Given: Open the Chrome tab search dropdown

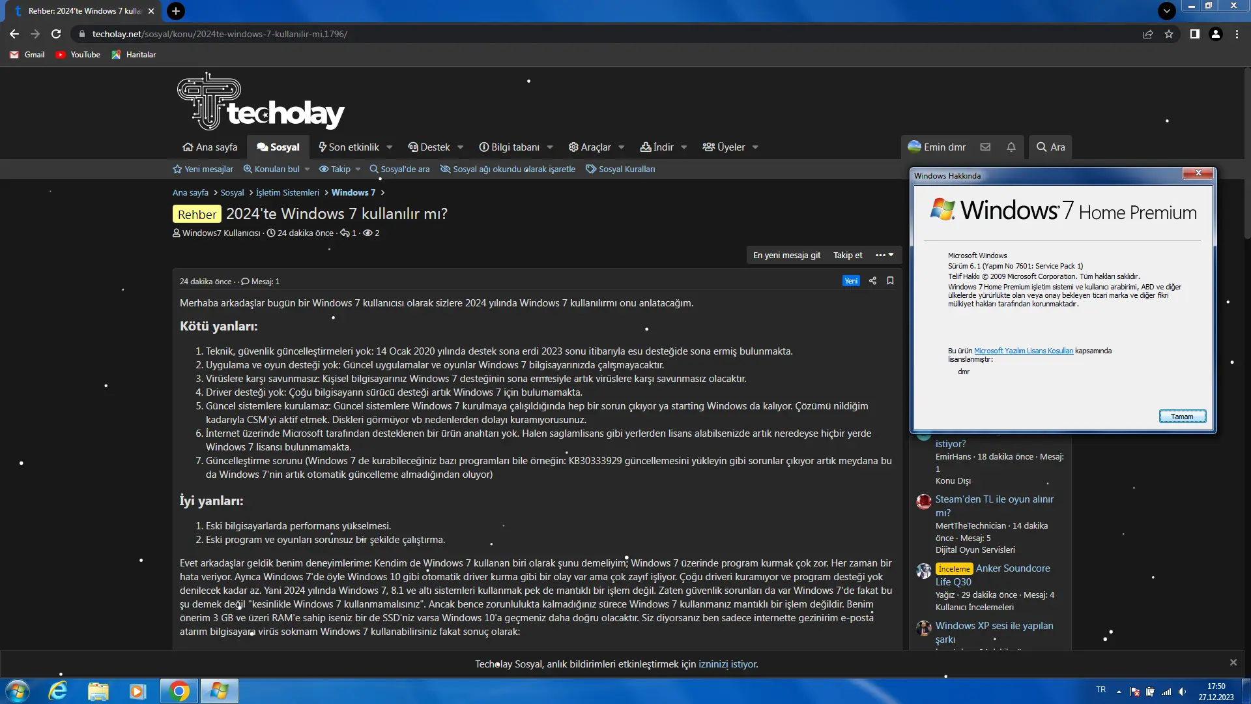Looking at the screenshot, I should coord(1167,10).
